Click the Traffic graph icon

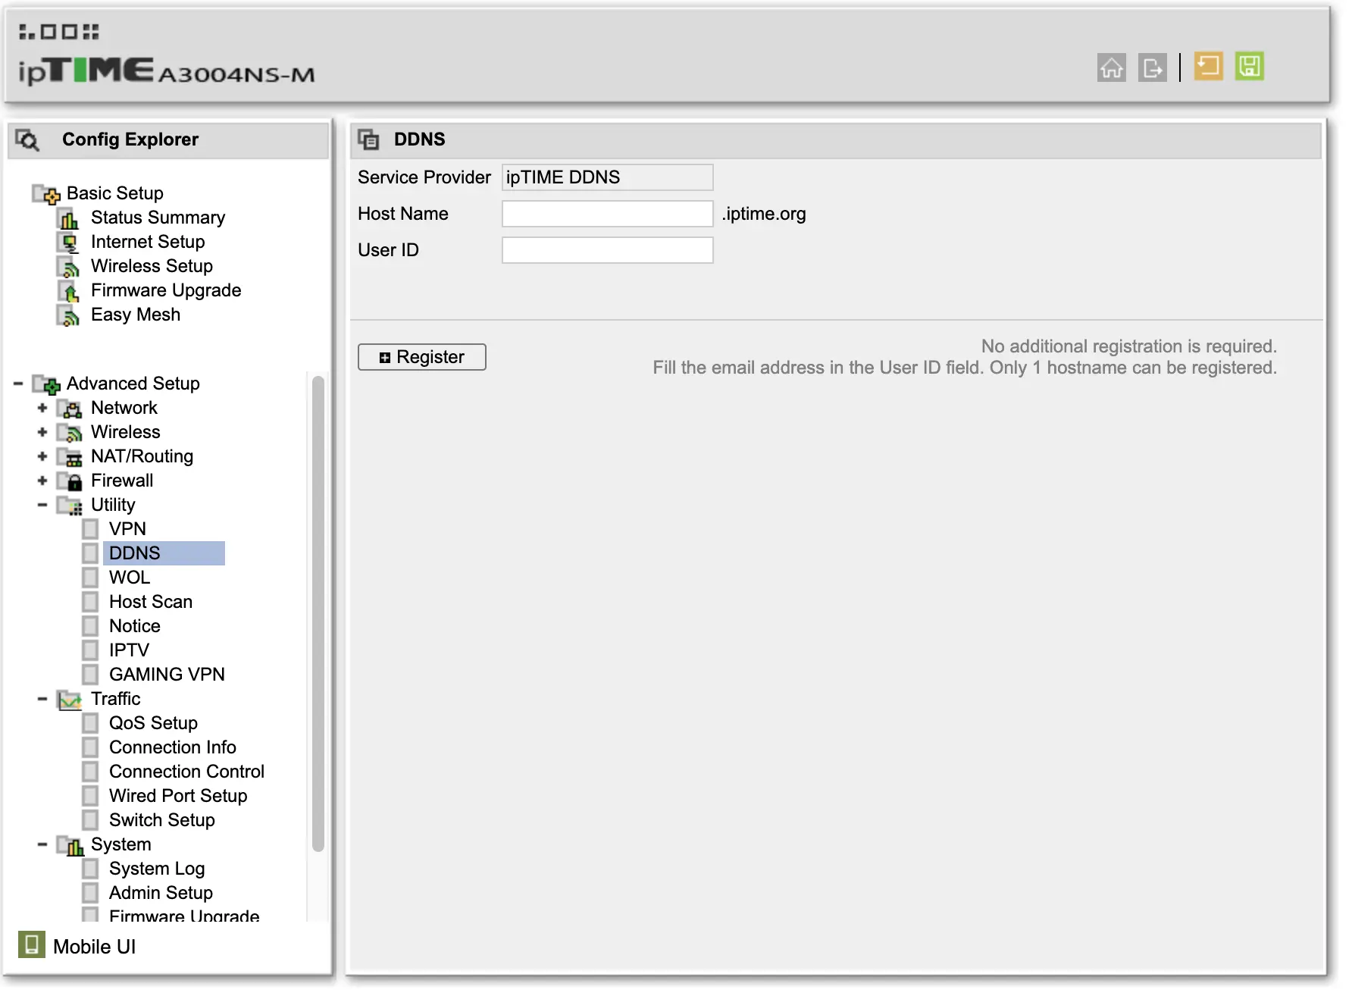point(70,700)
